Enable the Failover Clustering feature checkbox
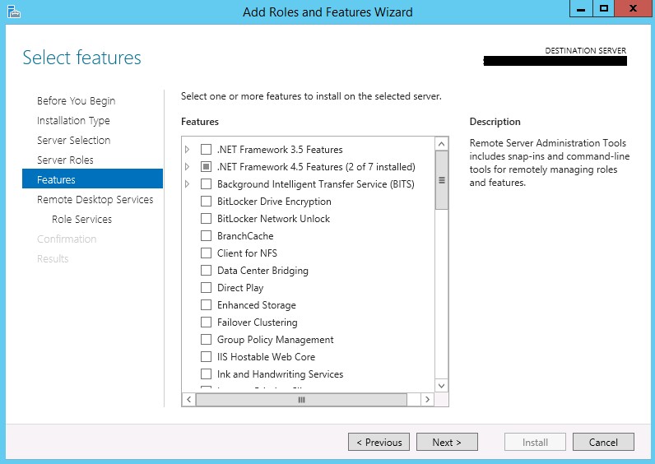The height and width of the screenshot is (464, 655). coord(207,322)
